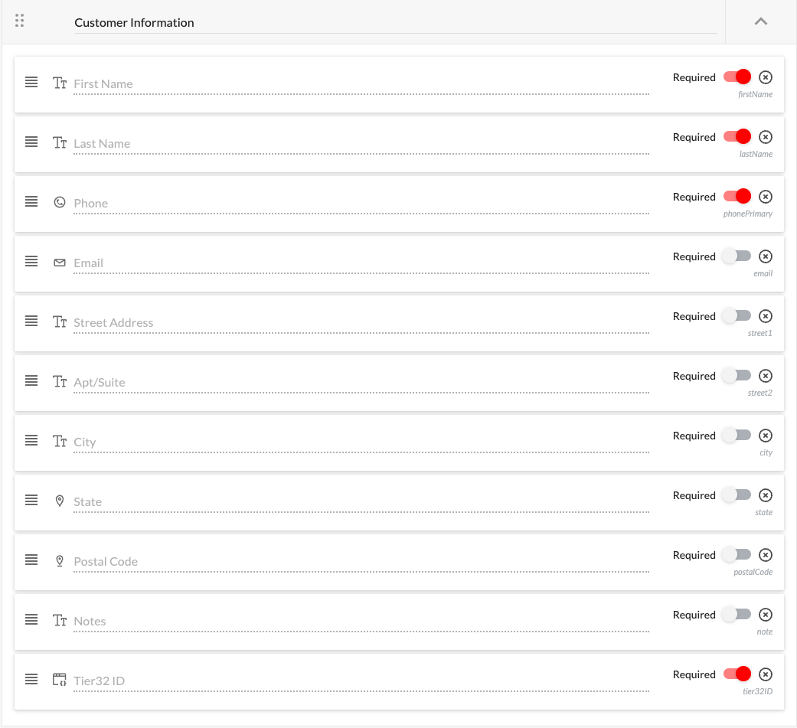Click the text type icon for First Name
Viewport: 797px width, 728px height.
click(60, 83)
